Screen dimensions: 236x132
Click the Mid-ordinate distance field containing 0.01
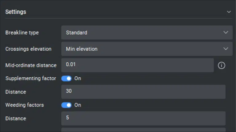tap(137, 65)
